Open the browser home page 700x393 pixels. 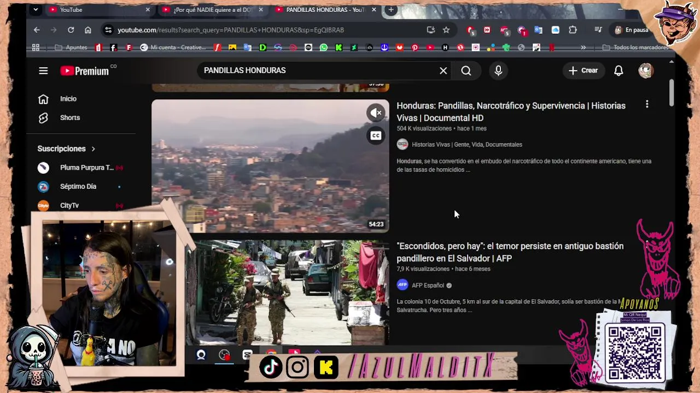coord(87,30)
